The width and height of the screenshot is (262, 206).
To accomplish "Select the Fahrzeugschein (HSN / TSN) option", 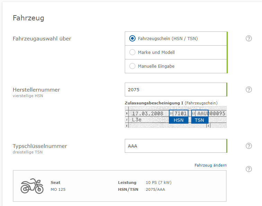I will [132, 39].
